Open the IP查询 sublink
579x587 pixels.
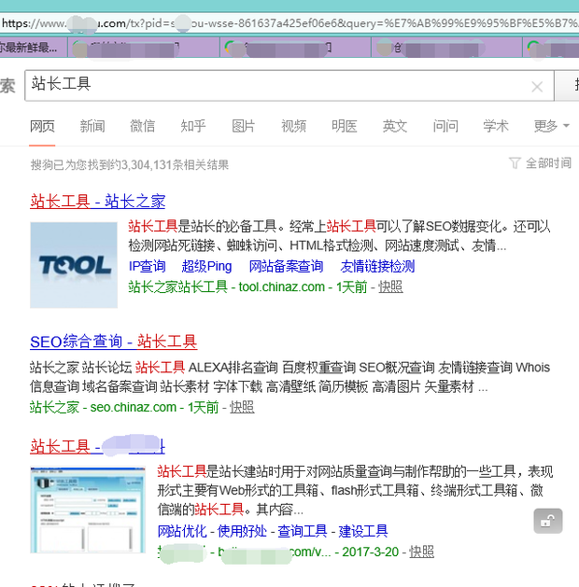click(148, 266)
